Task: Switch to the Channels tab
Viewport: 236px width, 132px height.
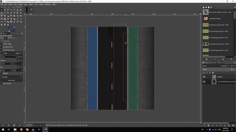Action: [x=213, y=63]
